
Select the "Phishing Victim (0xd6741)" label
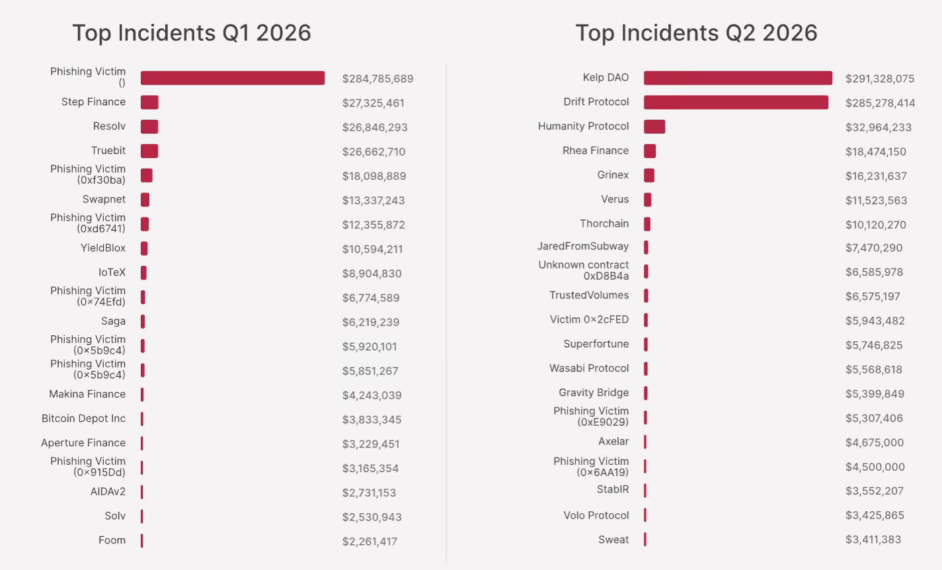pos(88,223)
